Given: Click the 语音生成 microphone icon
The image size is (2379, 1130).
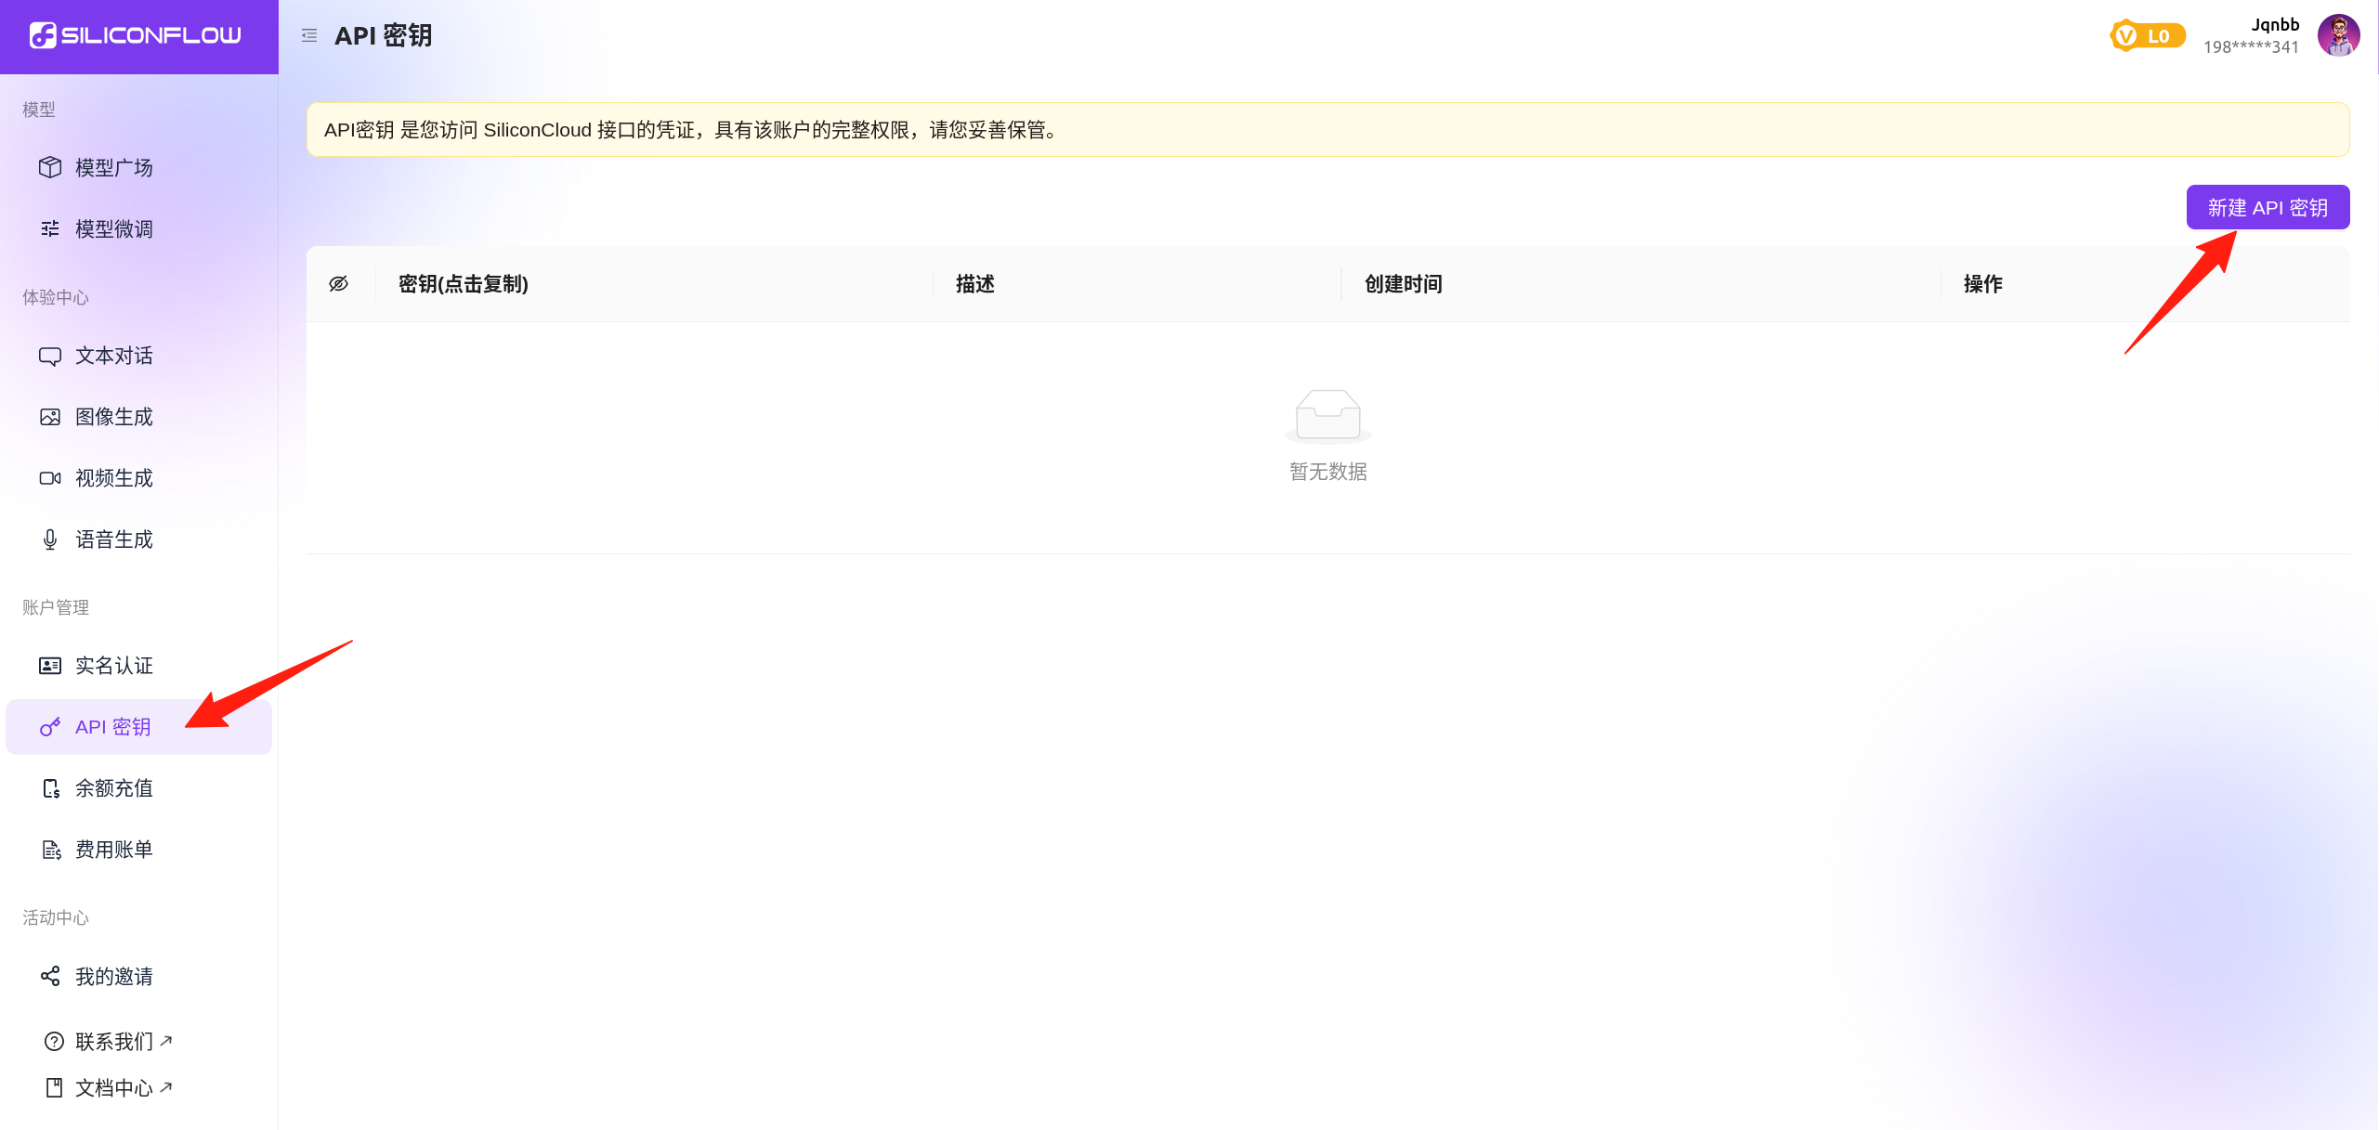Looking at the screenshot, I should [50, 539].
